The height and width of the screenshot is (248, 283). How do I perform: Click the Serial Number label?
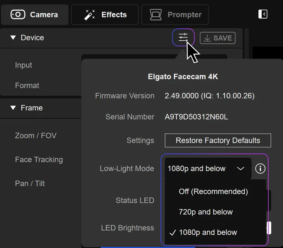tap(130, 117)
